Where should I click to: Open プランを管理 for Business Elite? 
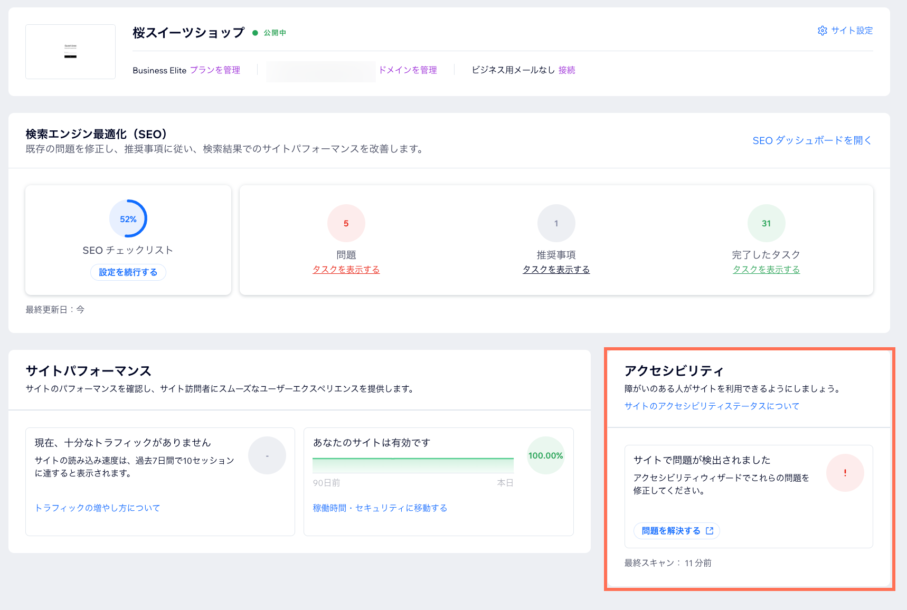tap(215, 70)
